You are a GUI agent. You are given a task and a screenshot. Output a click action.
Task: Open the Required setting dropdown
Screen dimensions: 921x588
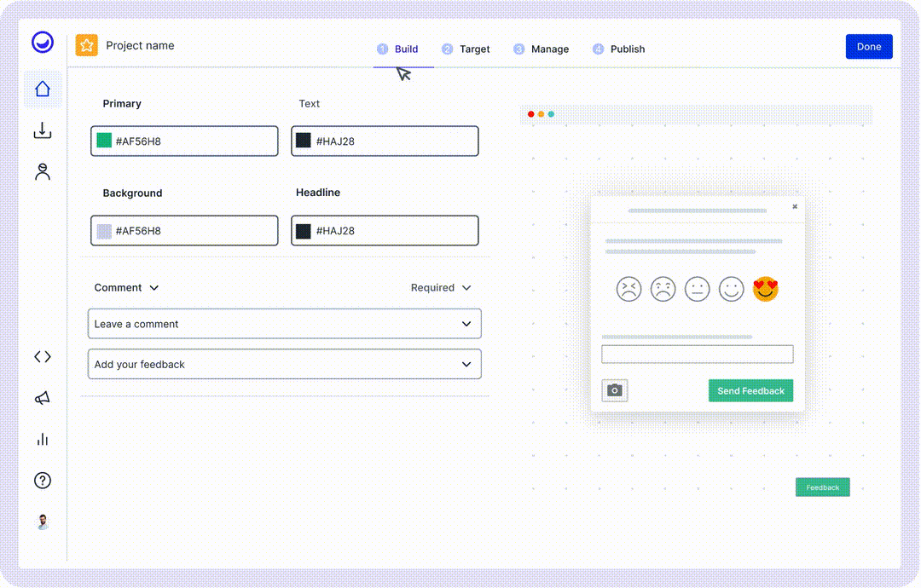(x=466, y=288)
